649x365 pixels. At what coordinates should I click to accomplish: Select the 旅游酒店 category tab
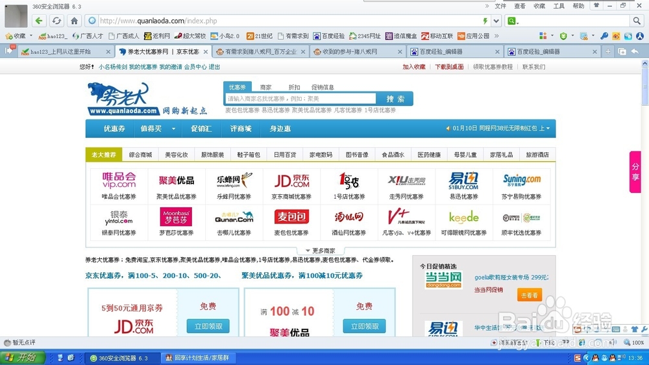[x=537, y=155]
